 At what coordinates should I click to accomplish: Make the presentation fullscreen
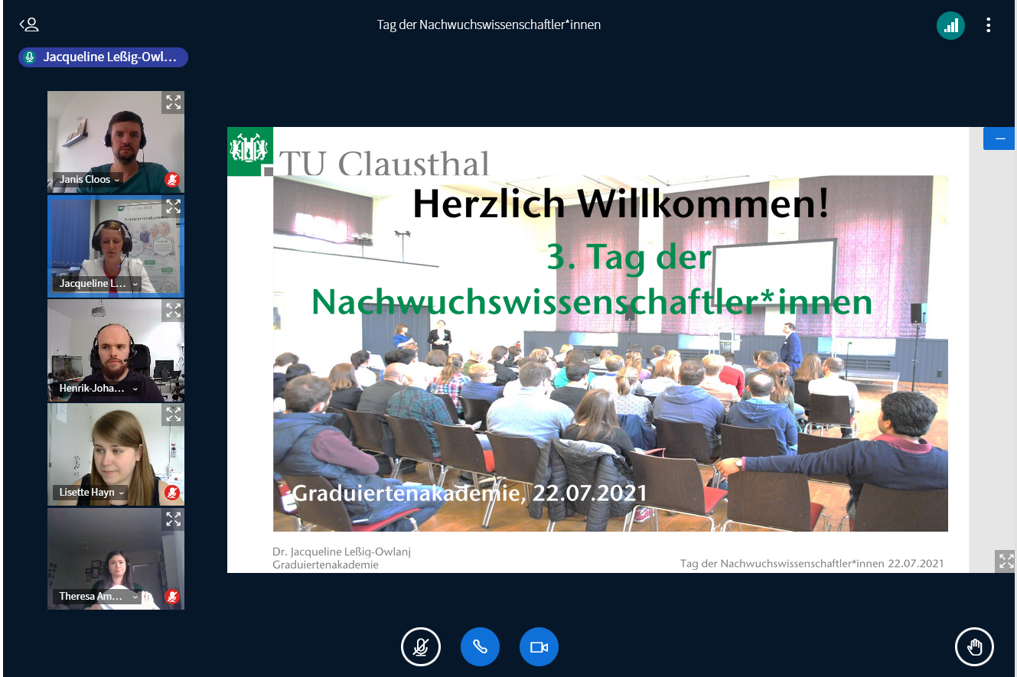point(1006,561)
